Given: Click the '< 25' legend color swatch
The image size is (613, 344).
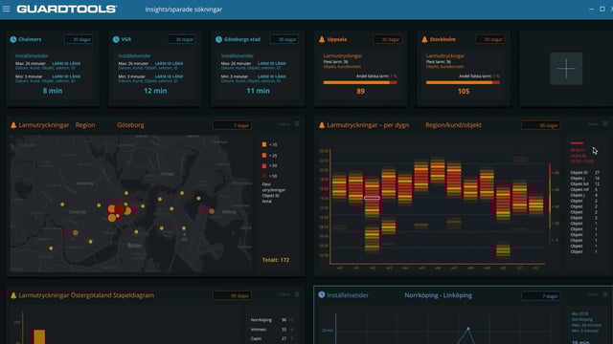Looking at the screenshot, I should 264,155.
